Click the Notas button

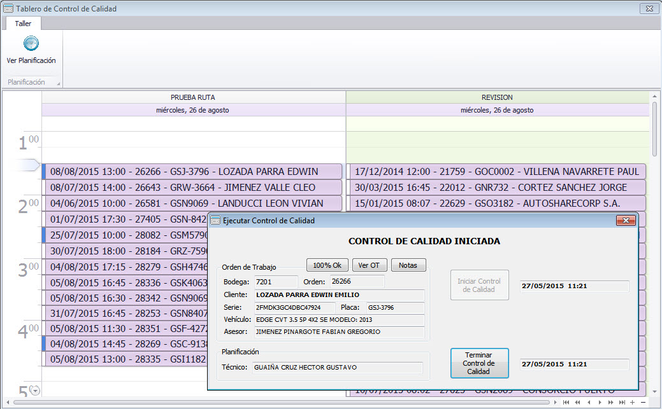(x=408, y=265)
